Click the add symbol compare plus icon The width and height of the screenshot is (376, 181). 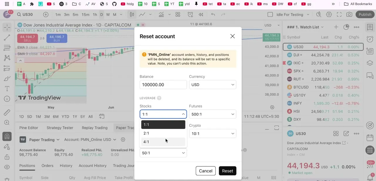(46, 14)
